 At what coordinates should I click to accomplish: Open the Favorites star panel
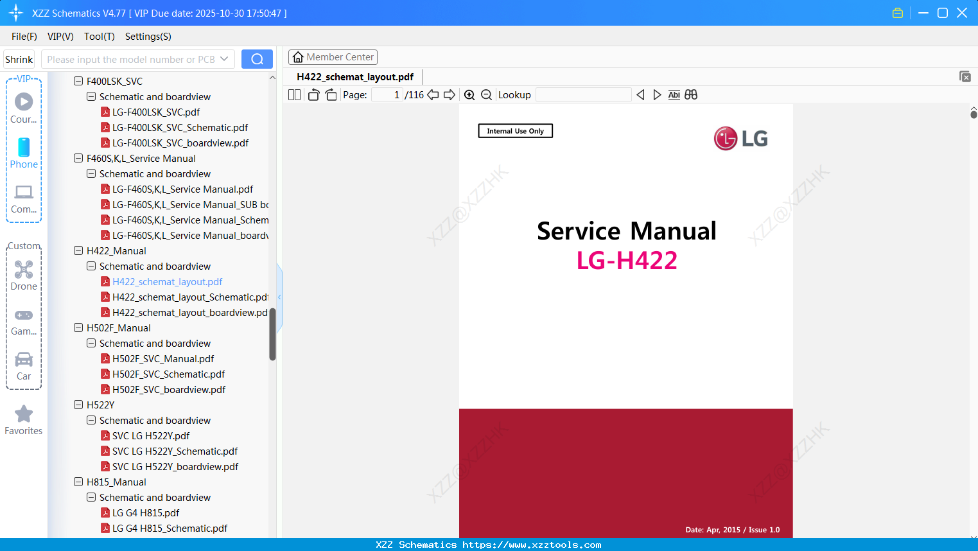coord(23,419)
